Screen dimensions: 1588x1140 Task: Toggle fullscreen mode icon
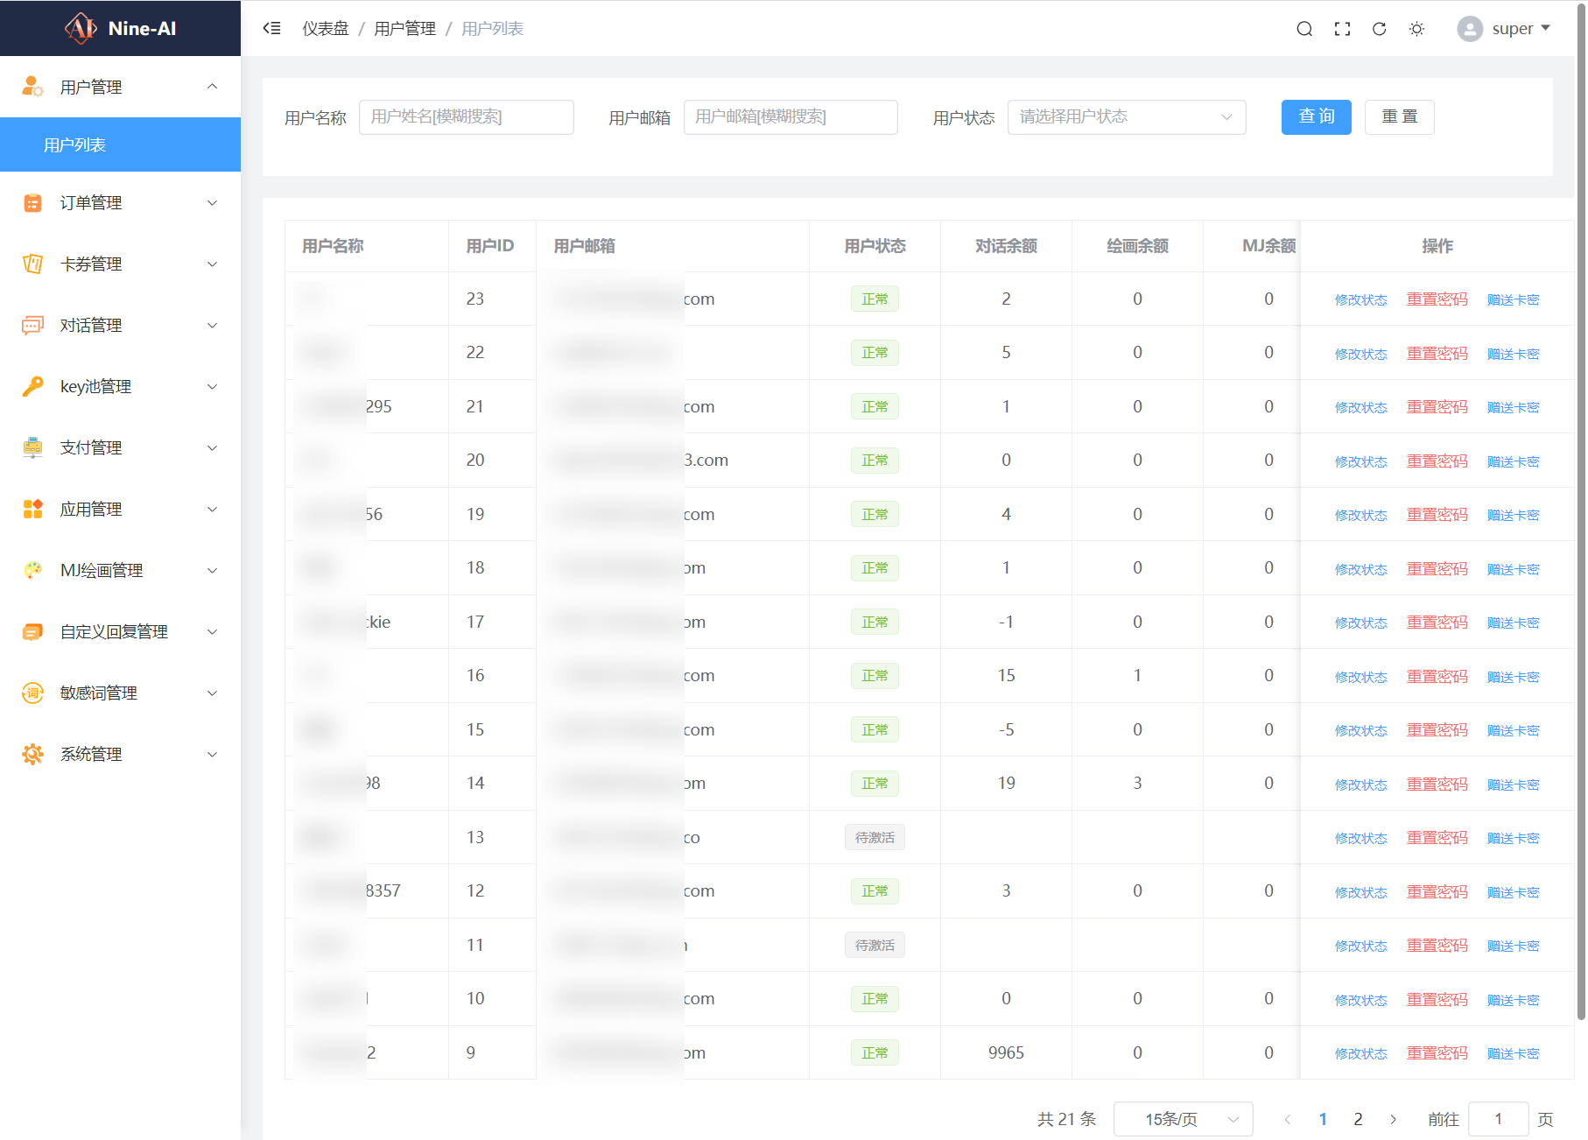(x=1342, y=29)
